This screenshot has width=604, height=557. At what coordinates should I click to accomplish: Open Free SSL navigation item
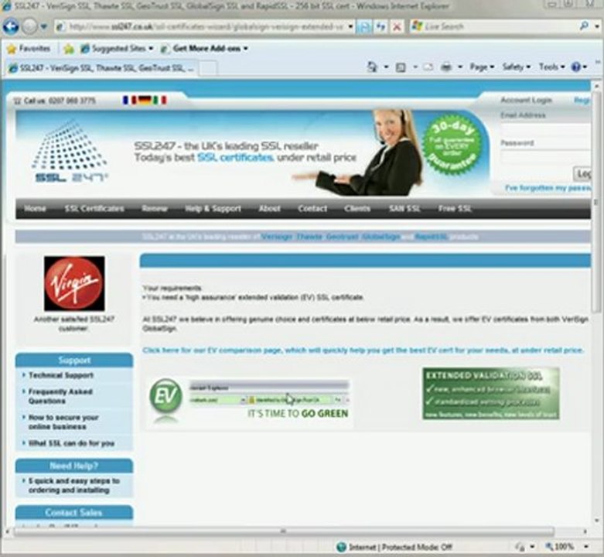click(455, 208)
